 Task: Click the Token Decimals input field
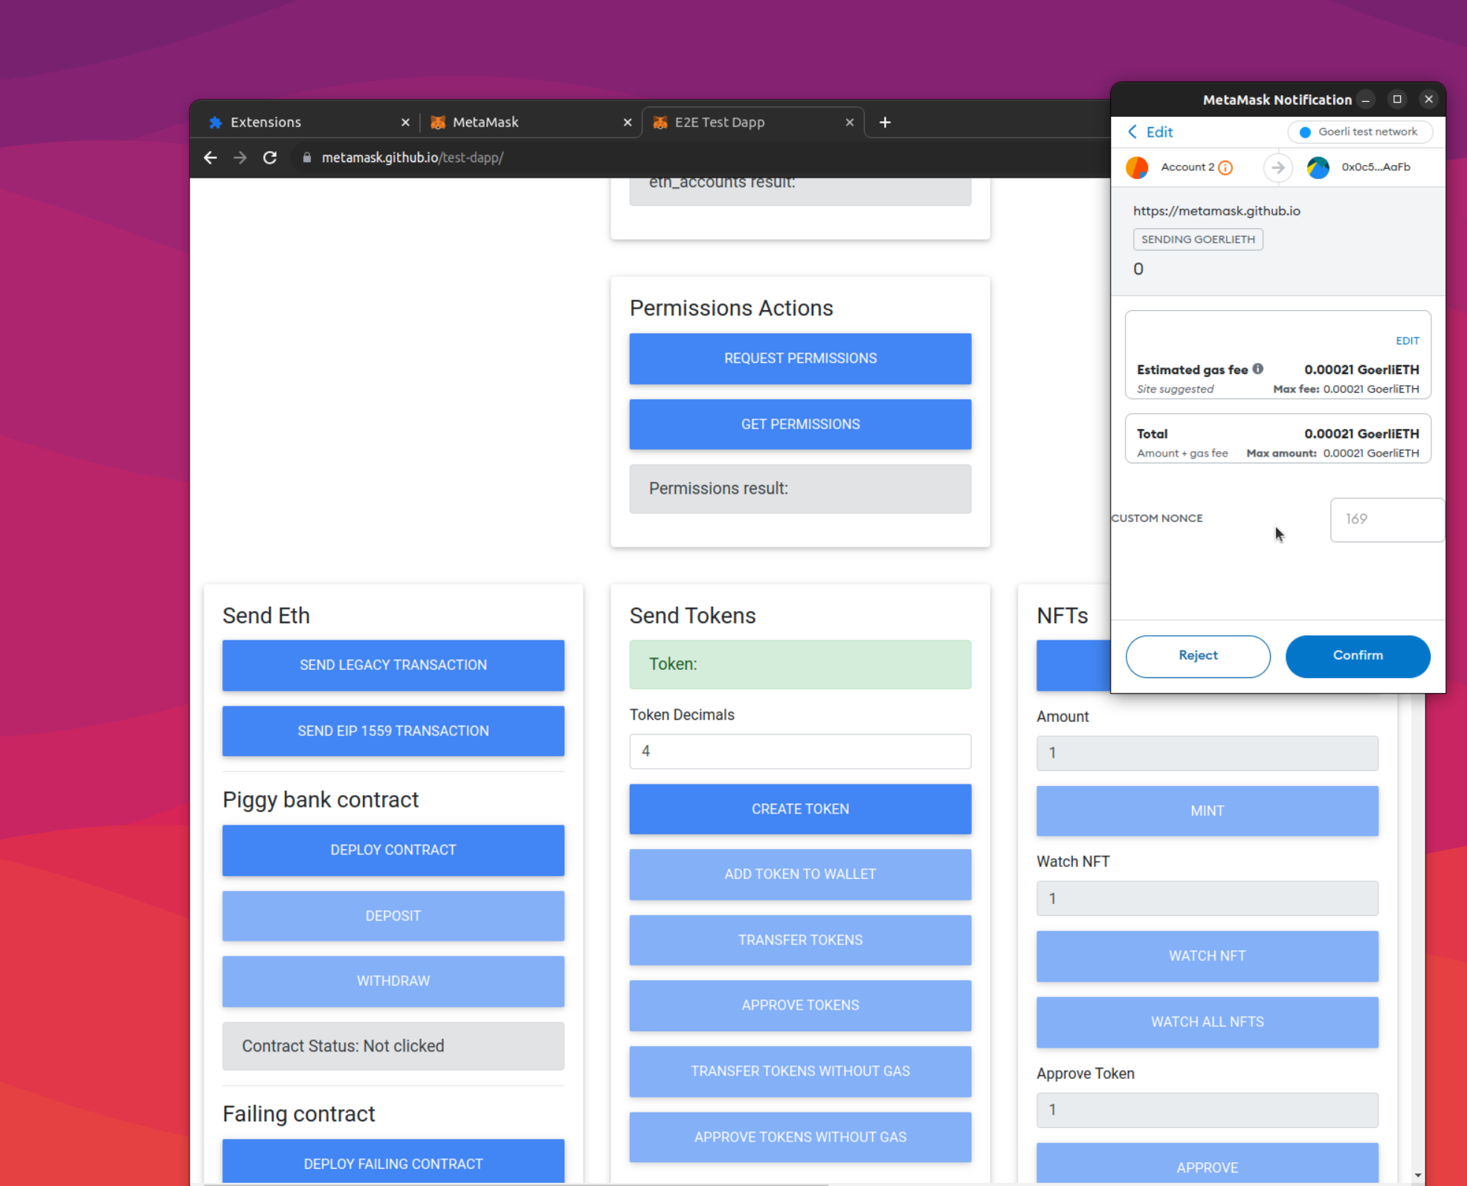[800, 751]
